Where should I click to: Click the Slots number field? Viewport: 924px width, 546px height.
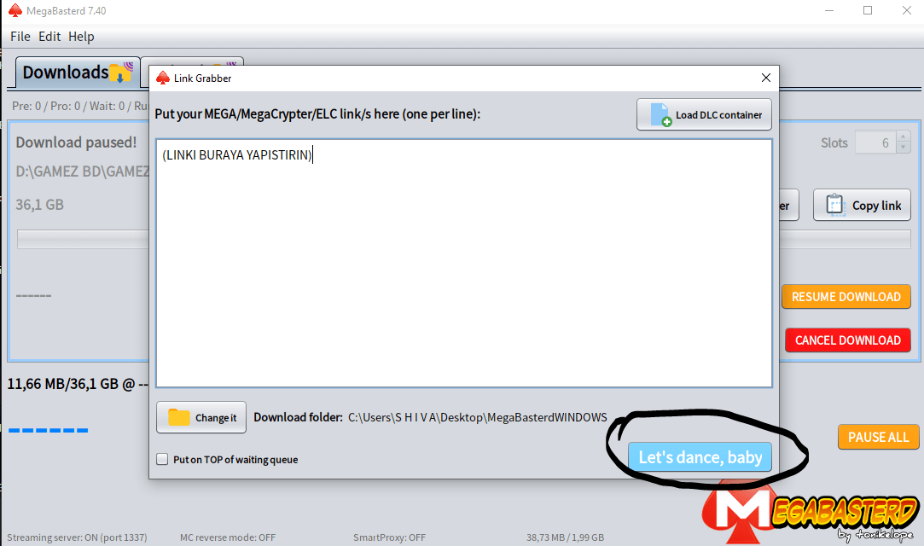(x=875, y=142)
